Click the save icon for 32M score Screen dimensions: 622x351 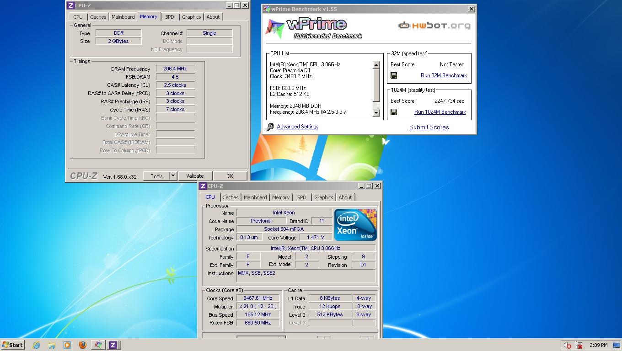point(394,75)
